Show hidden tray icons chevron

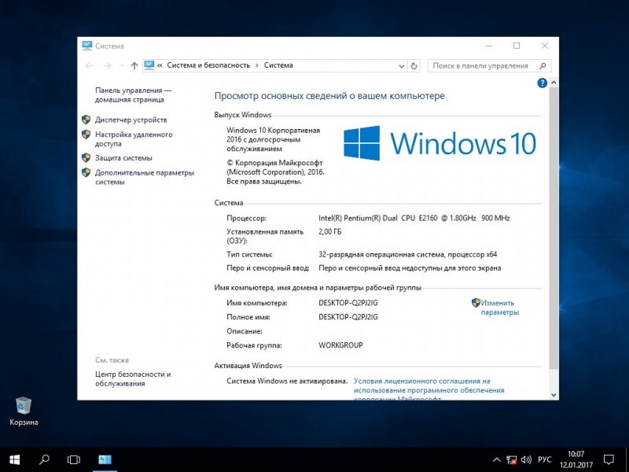(497, 460)
